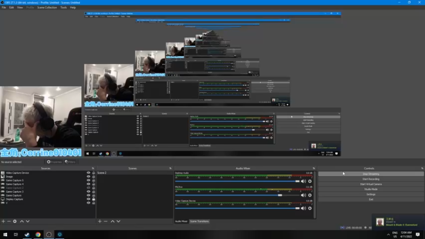
Task: Hide the V source via its eye icon
Action: pos(88,203)
